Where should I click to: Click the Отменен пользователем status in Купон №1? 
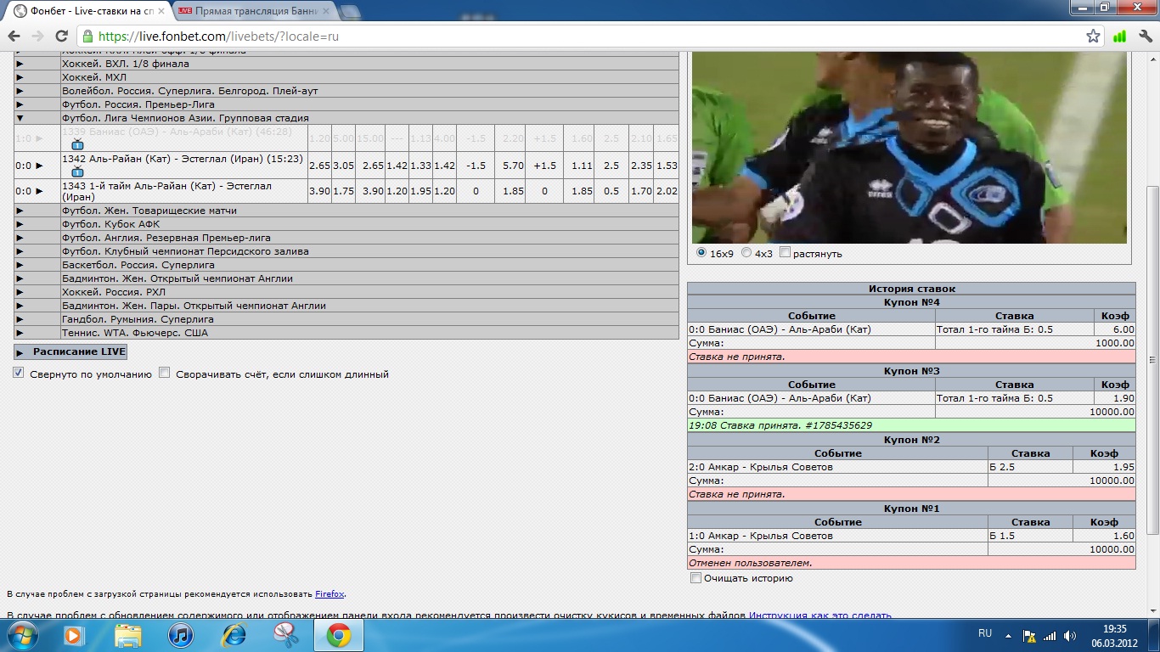click(x=911, y=563)
